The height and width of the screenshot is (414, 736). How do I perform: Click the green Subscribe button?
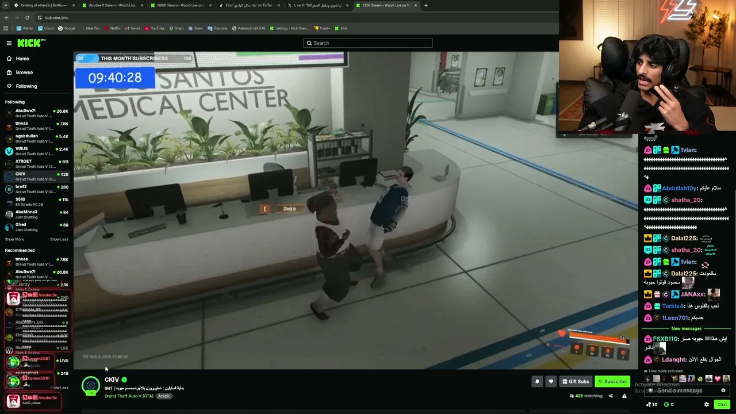click(x=612, y=381)
